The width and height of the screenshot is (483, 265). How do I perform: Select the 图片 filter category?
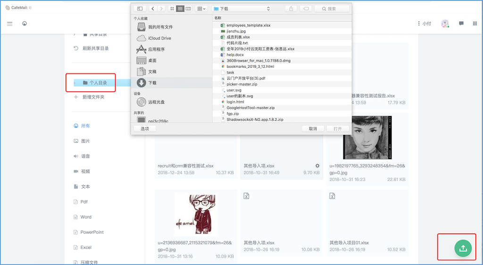tap(85, 141)
